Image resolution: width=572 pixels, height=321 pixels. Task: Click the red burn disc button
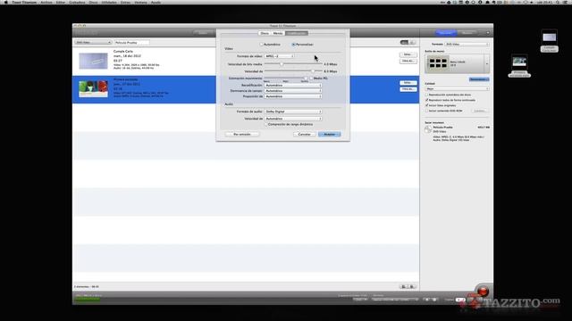[x=483, y=292]
